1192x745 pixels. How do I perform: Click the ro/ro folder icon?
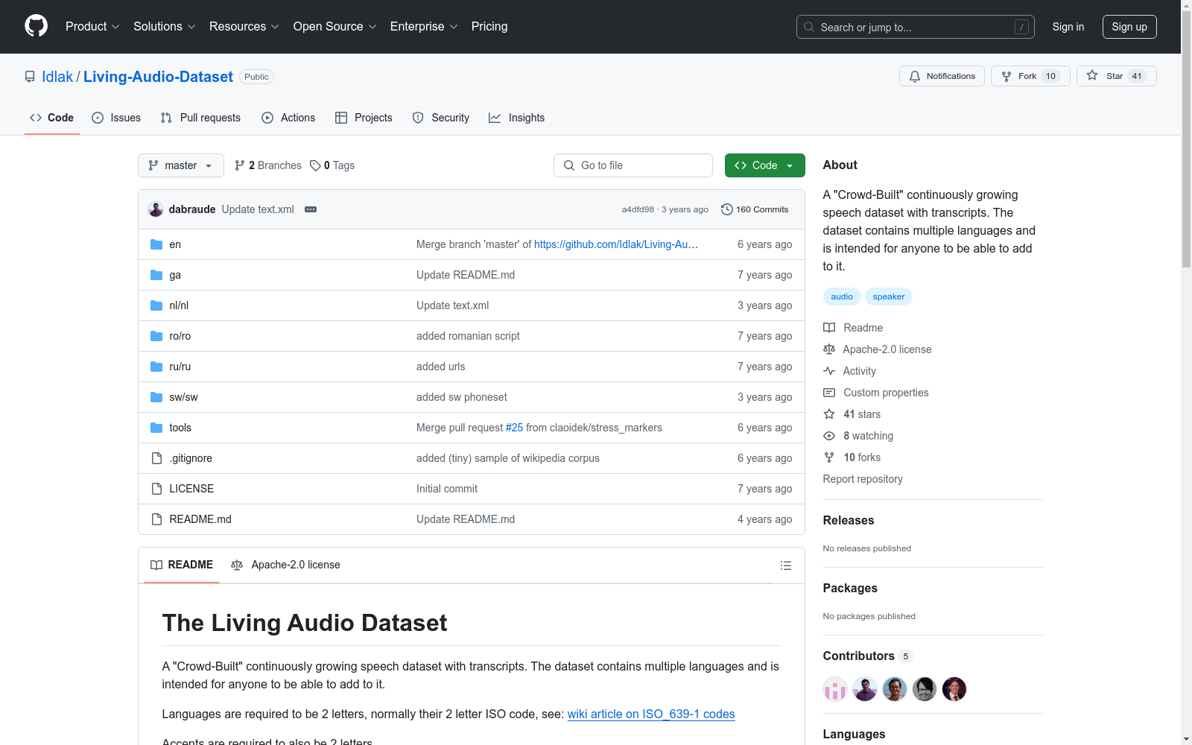(x=156, y=336)
